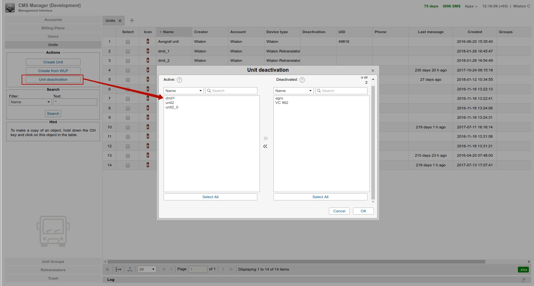Click Select All under the Active list
The image size is (534, 286).
pyautogui.click(x=210, y=197)
